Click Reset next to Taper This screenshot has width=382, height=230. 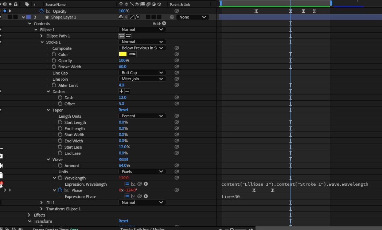123,110
